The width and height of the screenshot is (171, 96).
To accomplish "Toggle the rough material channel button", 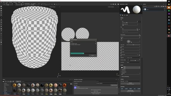I will pos(130,89).
